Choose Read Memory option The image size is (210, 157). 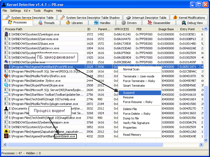(140, 135)
